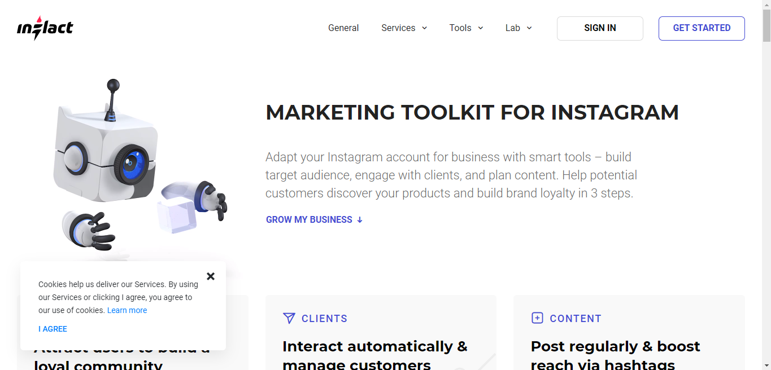The width and height of the screenshot is (771, 370).
Task: Follow the GROW MY BUSINESS link
Action: pyautogui.click(x=314, y=220)
